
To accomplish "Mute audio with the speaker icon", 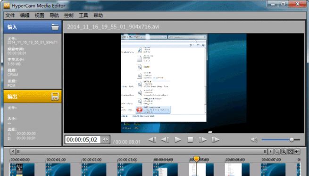I will click(254, 140).
